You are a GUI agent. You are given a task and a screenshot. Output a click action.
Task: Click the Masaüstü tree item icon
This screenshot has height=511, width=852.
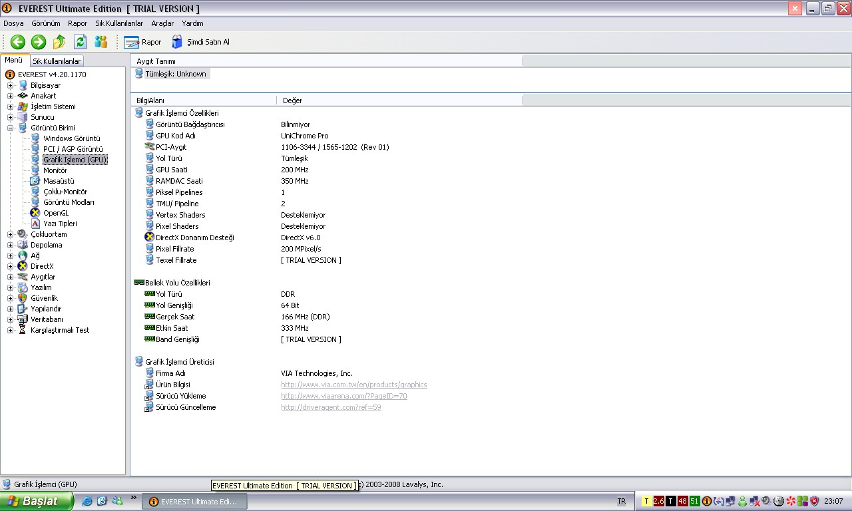[x=35, y=181]
